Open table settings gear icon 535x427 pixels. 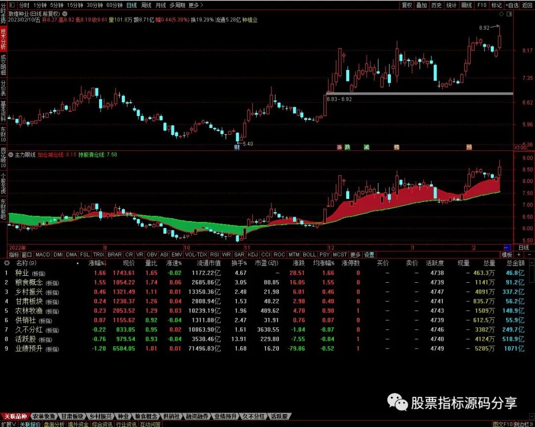pos(7,263)
